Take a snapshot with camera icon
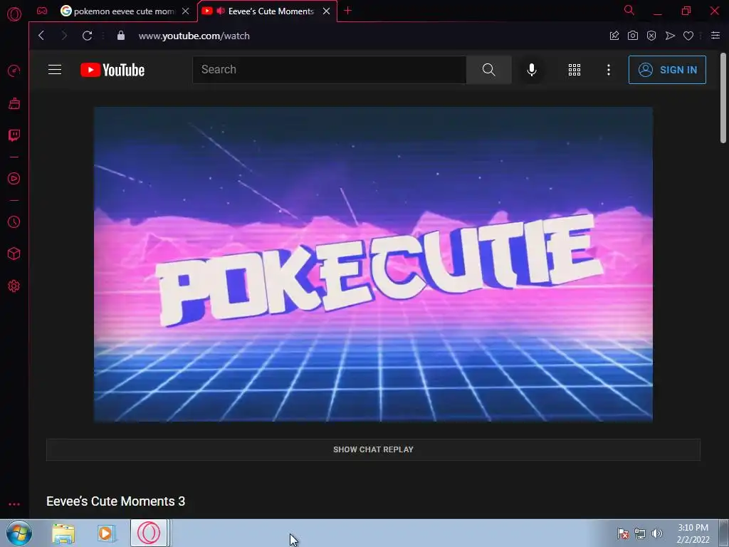 pyautogui.click(x=633, y=36)
